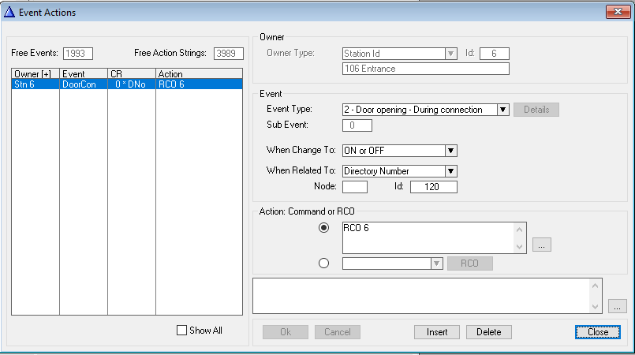
Task: Click scroll up arrow in RCO 6 box
Action: pyautogui.click(x=520, y=230)
